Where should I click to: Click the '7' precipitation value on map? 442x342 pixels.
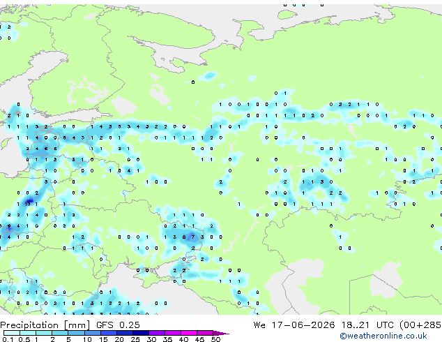pos(193,237)
